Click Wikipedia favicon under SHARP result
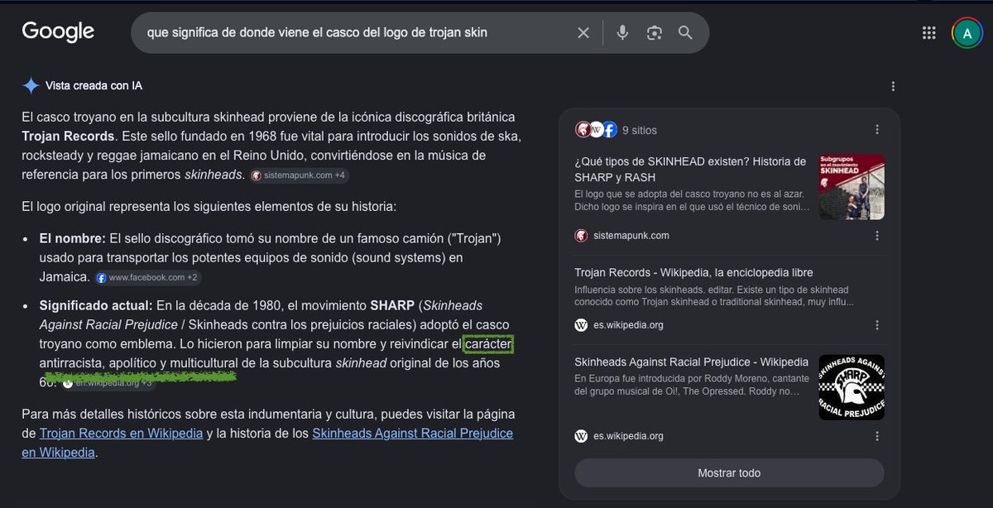The image size is (993, 508). [581, 436]
